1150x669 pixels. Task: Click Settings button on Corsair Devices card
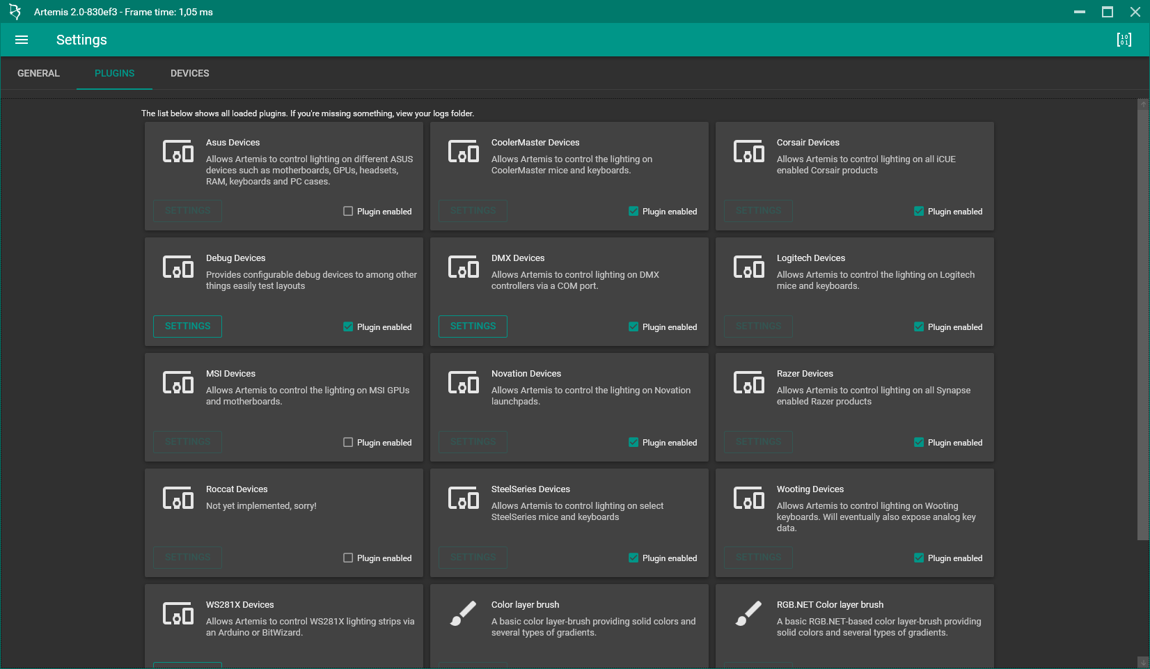(759, 211)
